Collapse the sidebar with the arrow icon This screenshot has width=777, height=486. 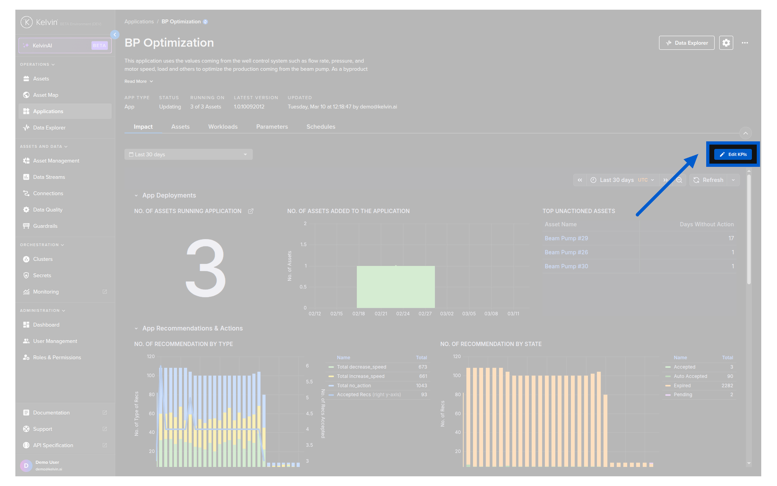115,35
